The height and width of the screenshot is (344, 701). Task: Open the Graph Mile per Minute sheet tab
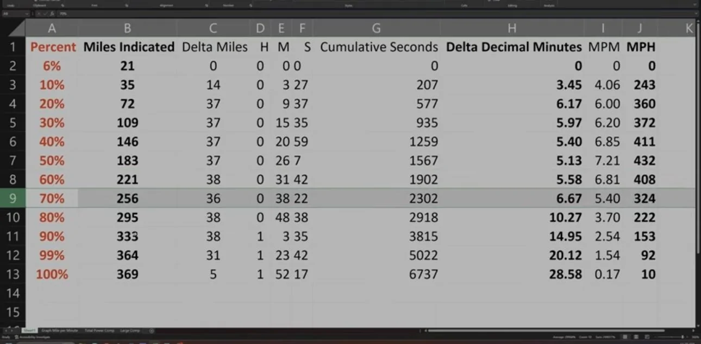(60, 330)
